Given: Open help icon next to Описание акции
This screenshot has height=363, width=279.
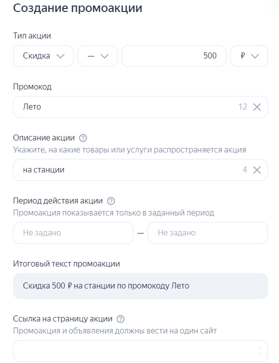Looking at the screenshot, I should [x=83, y=138].
